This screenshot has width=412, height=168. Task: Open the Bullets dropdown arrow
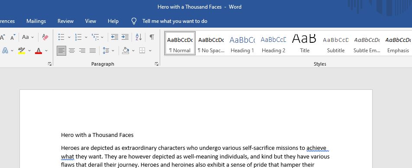point(69,37)
